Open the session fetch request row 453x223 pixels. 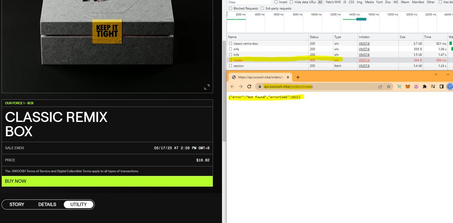pos(340,66)
